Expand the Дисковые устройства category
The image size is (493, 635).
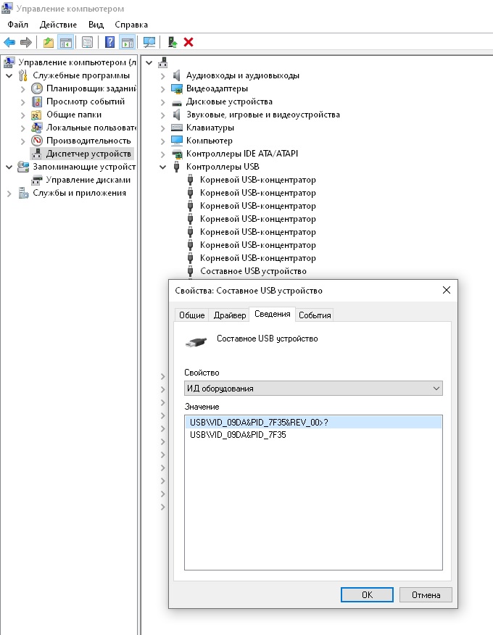(163, 102)
